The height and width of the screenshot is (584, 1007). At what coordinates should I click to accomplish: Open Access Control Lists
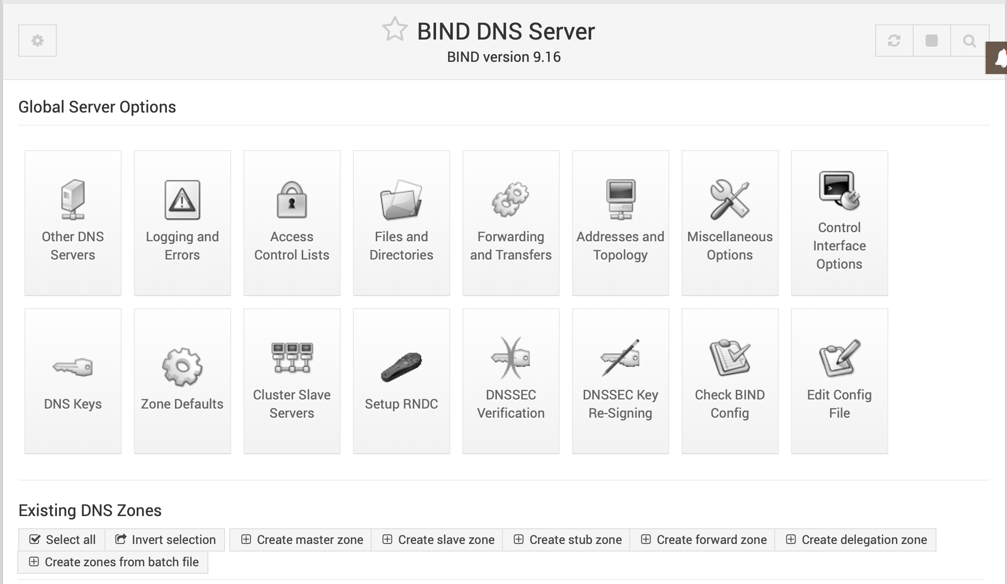(292, 223)
